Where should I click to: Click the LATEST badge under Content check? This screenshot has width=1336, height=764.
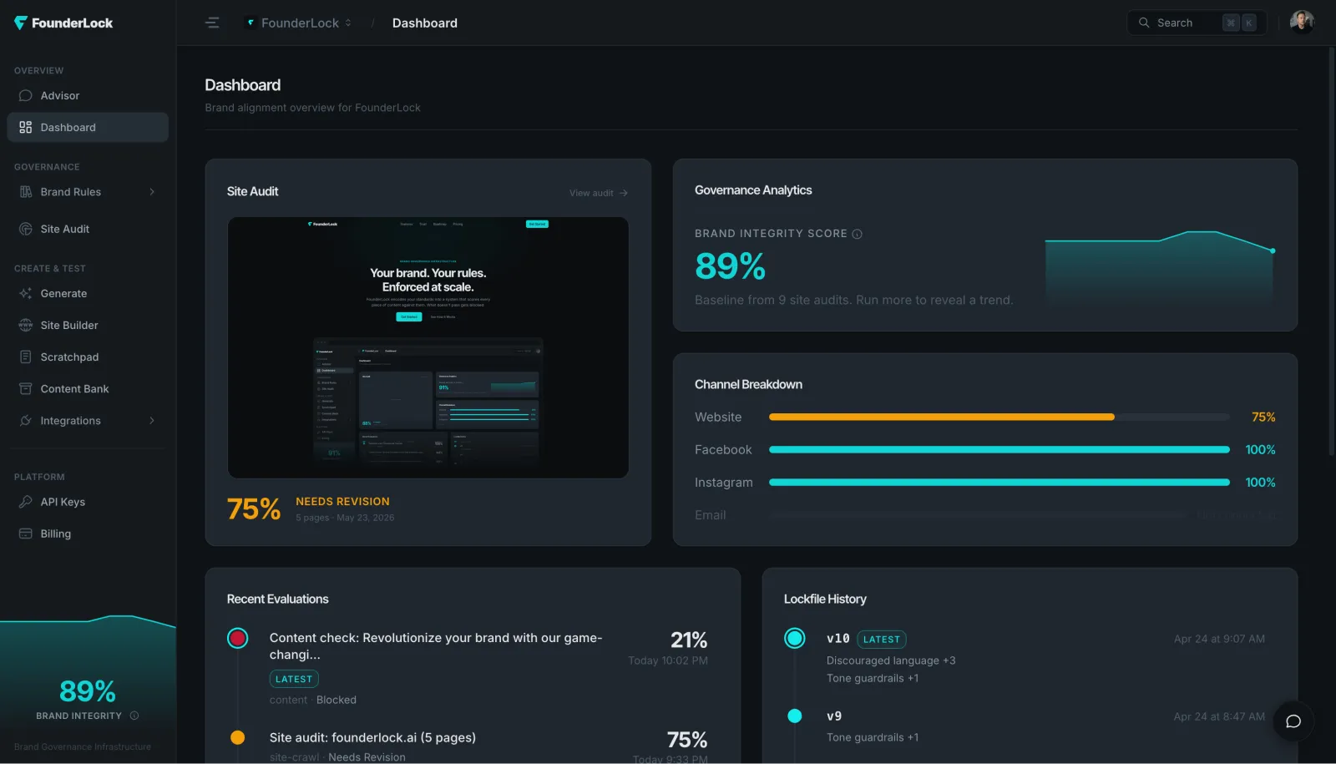pyautogui.click(x=294, y=679)
